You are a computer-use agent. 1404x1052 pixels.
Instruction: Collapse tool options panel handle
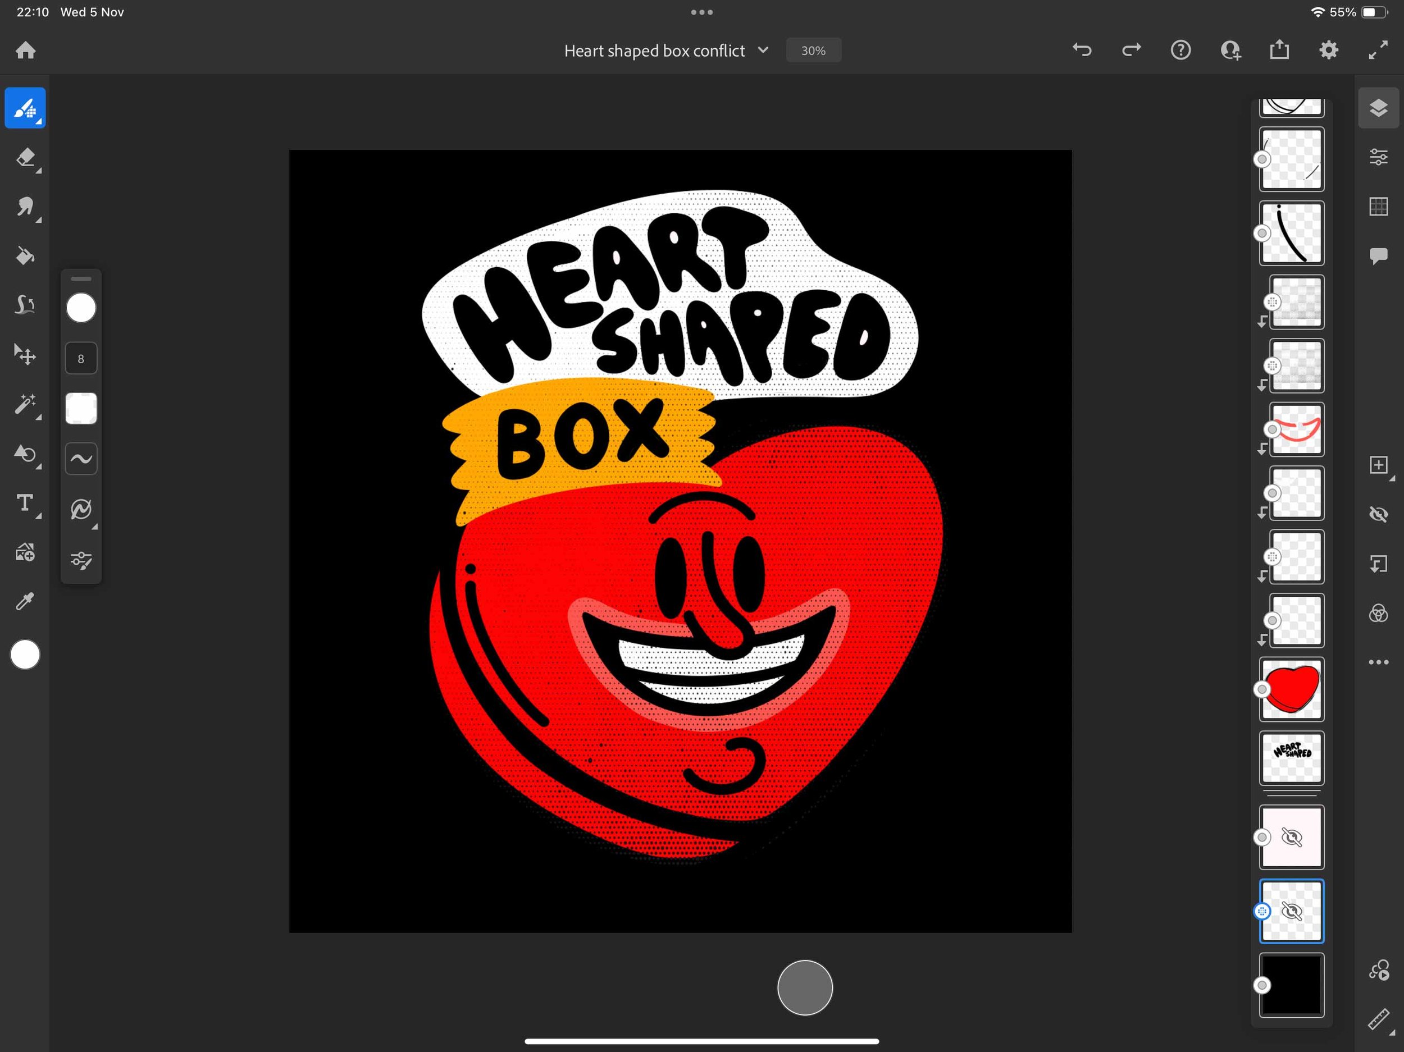coord(81,278)
